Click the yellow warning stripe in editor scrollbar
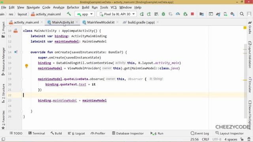Viewport: 253px width, 142px height. pyautogui.click(x=245, y=80)
